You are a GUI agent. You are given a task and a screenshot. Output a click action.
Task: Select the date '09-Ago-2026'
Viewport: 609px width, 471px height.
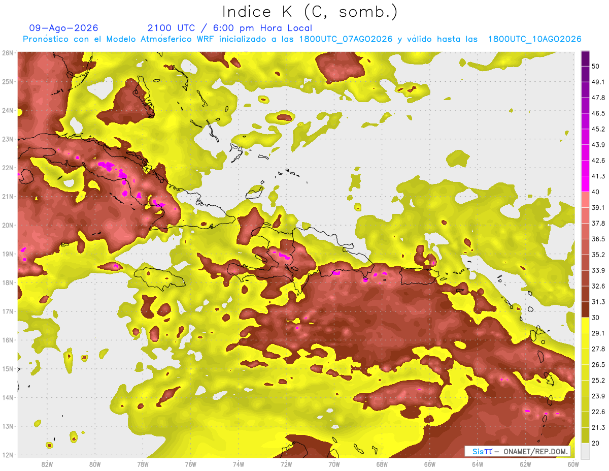click(64, 28)
